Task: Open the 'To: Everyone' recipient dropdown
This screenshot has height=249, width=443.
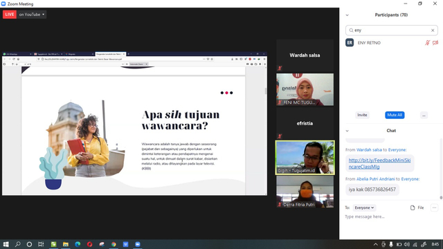Action: pyautogui.click(x=364, y=207)
